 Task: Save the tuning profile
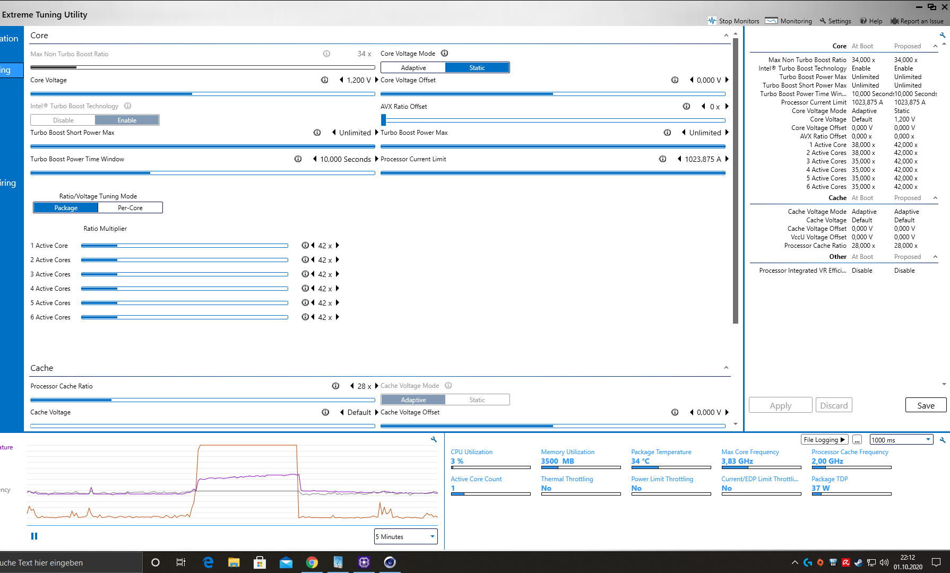(x=926, y=405)
